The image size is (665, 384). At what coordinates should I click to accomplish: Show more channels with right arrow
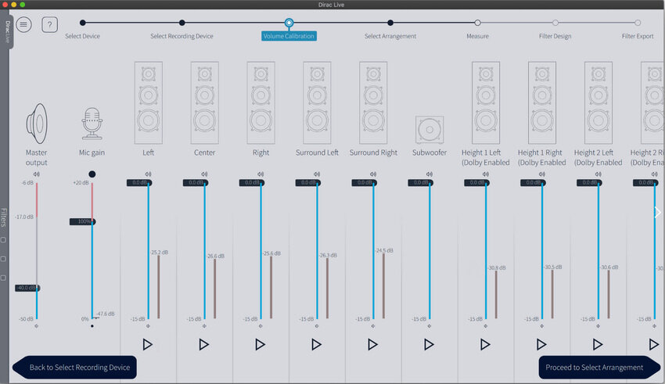coord(658,213)
